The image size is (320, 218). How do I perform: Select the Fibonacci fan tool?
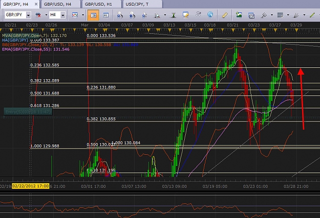pos(296,15)
